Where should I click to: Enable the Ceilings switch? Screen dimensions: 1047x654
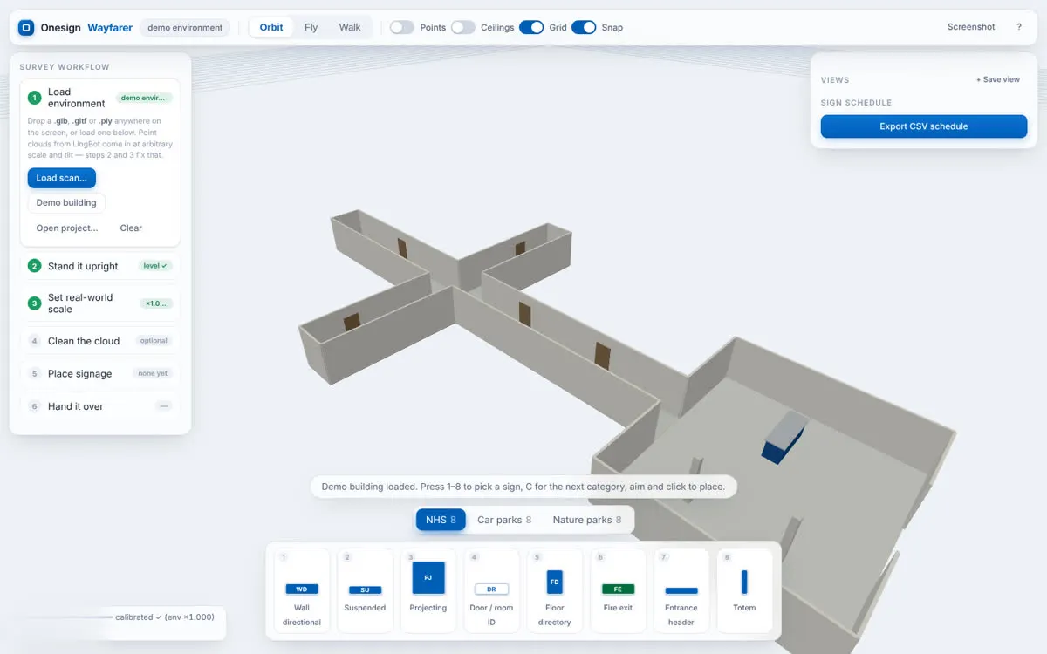pyautogui.click(x=463, y=27)
